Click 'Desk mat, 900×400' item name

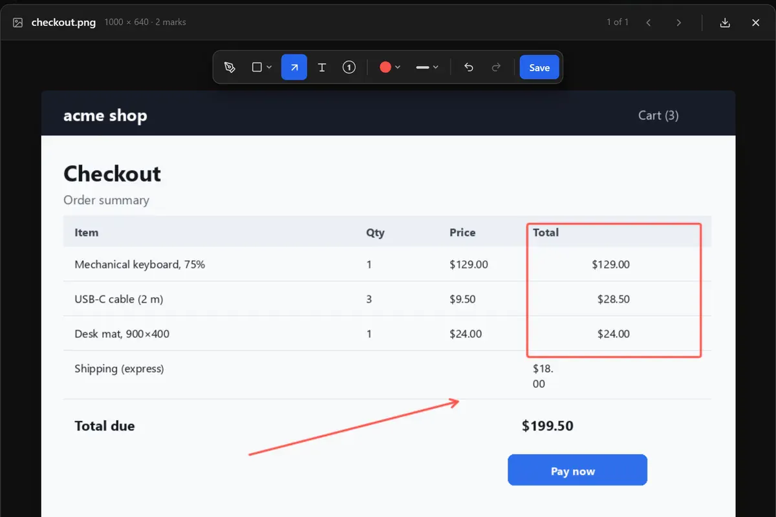pos(122,334)
